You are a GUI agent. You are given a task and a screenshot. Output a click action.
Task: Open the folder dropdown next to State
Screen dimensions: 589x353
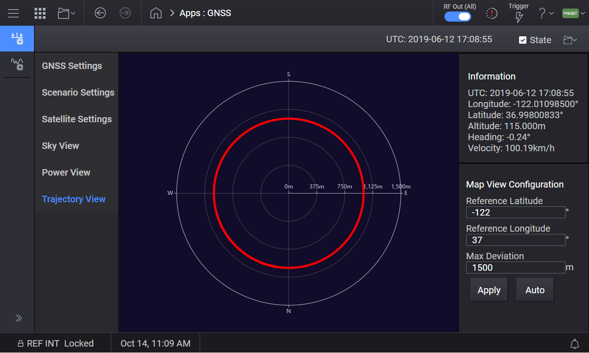[569, 40]
